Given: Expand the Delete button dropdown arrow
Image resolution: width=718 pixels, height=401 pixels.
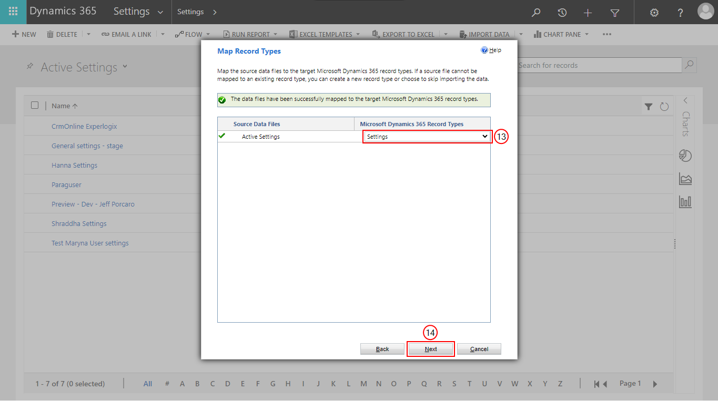Looking at the screenshot, I should click(88, 34).
